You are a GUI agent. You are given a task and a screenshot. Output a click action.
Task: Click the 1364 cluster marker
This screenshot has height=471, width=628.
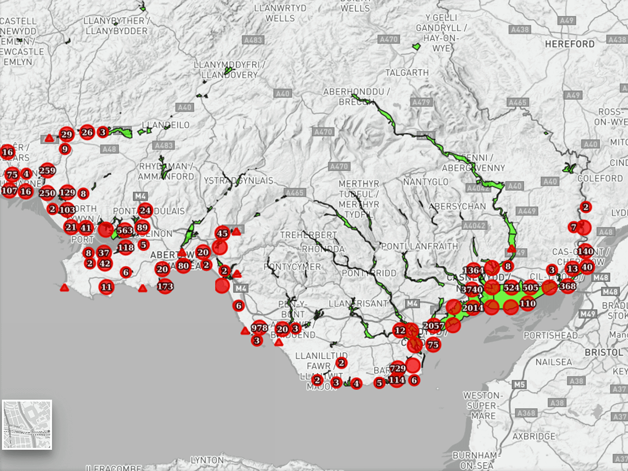click(x=474, y=271)
